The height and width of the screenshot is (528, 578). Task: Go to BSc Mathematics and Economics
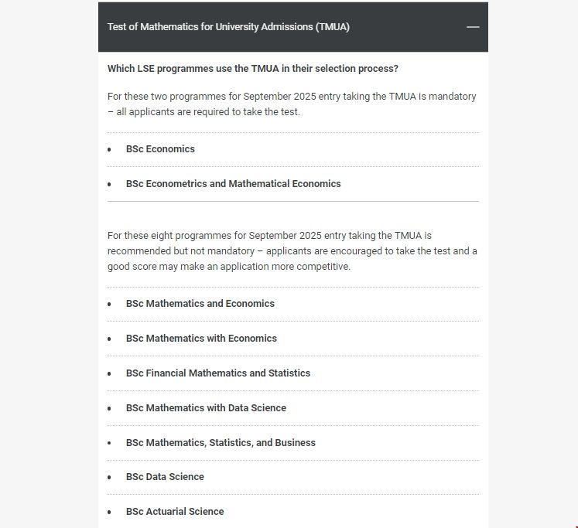pyautogui.click(x=200, y=304)
